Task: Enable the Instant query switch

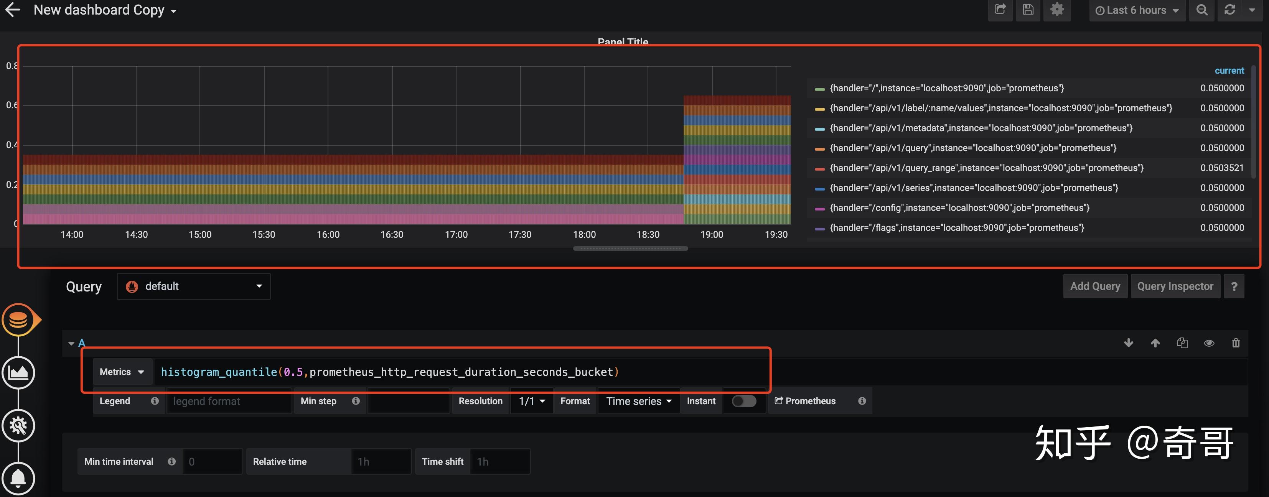Action: (743, 401)
